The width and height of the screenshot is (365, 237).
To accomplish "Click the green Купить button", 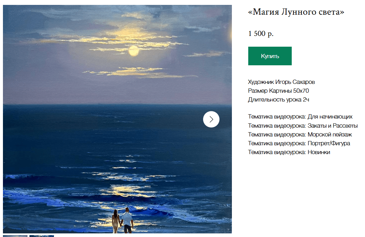I will pos(270,56).
